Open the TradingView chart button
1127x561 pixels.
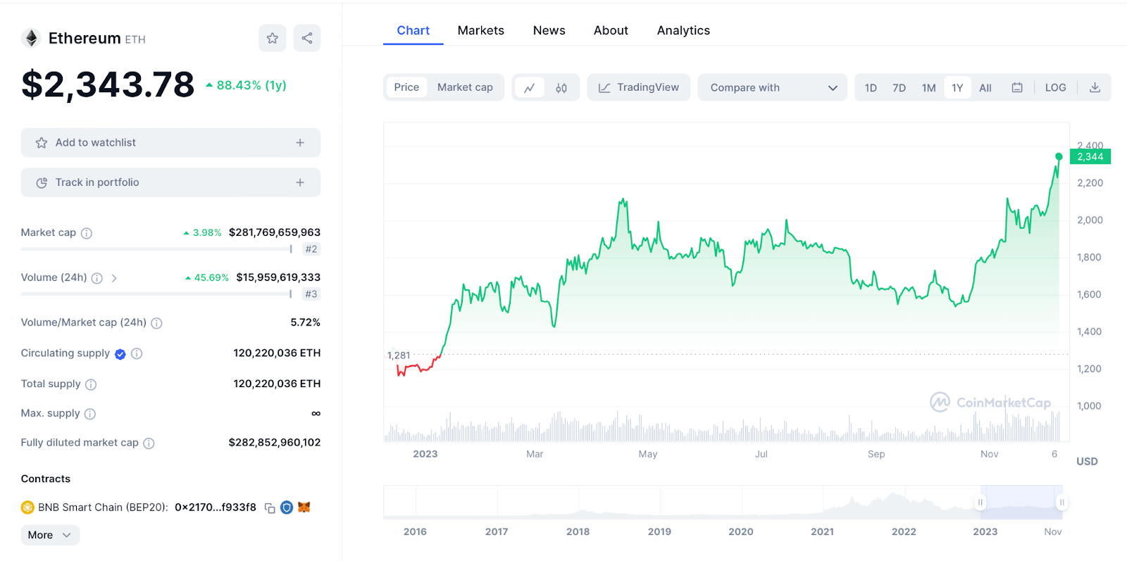(x=639, y=88)
